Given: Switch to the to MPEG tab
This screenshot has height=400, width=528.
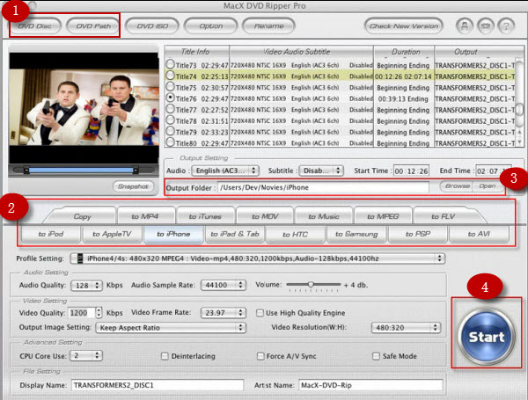Looking at the screenshot, I should pyautogui.click(x=383, y=216).
